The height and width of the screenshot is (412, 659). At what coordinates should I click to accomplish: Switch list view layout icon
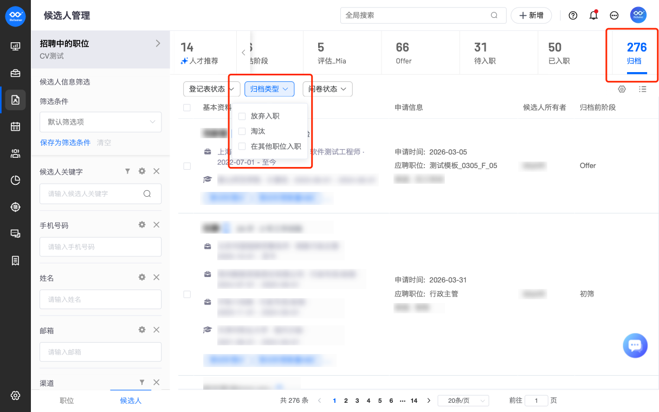click(x=643, y=89)
